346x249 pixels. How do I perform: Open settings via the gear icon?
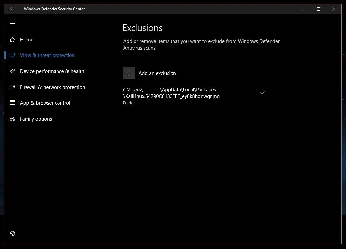(12, 234)
